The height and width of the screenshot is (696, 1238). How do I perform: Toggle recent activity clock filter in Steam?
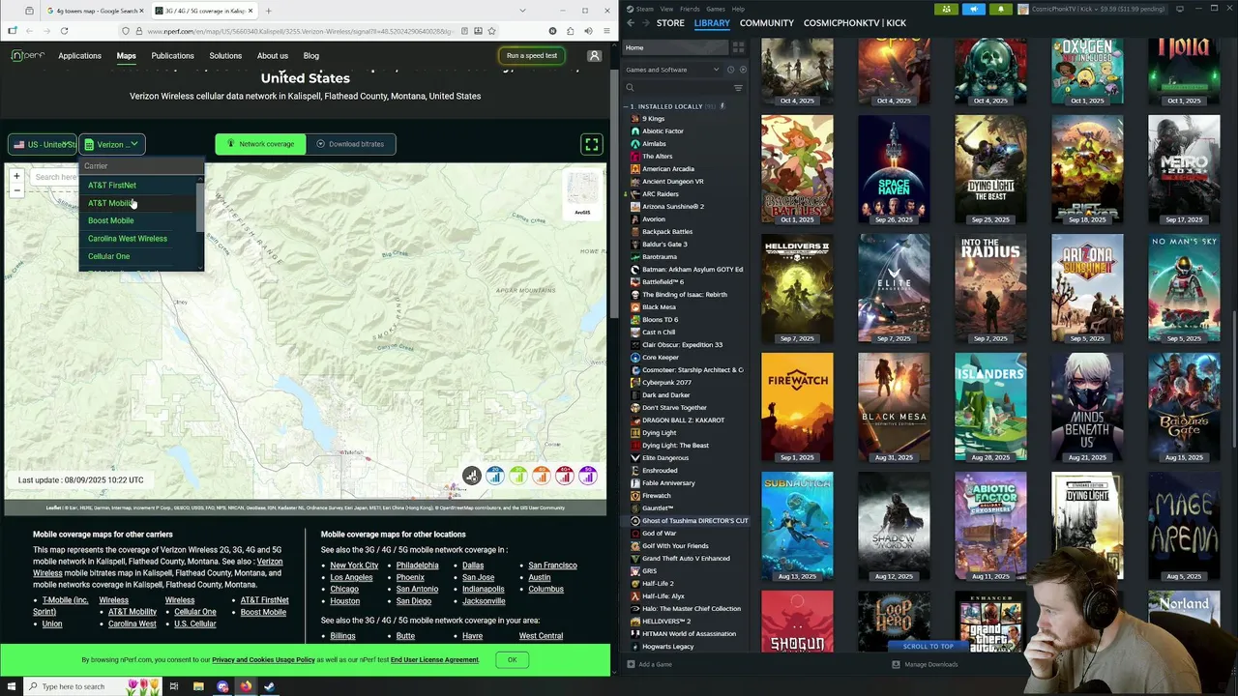click(x=730, y=70)
